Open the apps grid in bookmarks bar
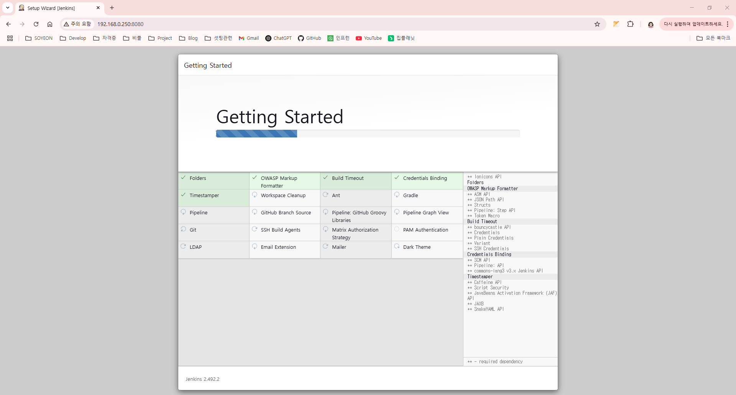This screenshot has height=395, width=736. point(10,38)
